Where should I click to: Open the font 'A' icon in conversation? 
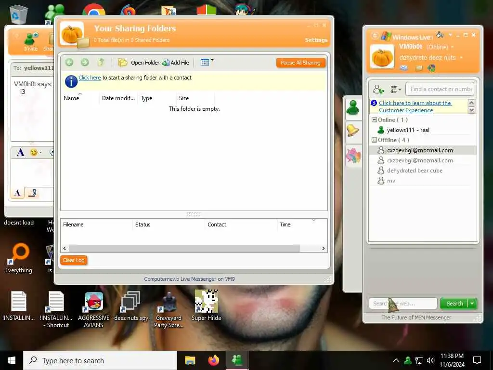(20, 153)
